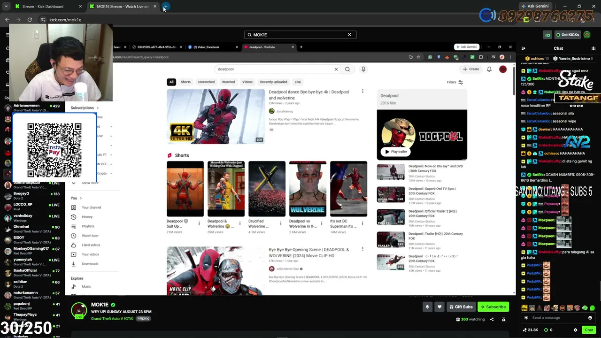
Task: Collapse the Kick chat panel
Action: point(524,48)
